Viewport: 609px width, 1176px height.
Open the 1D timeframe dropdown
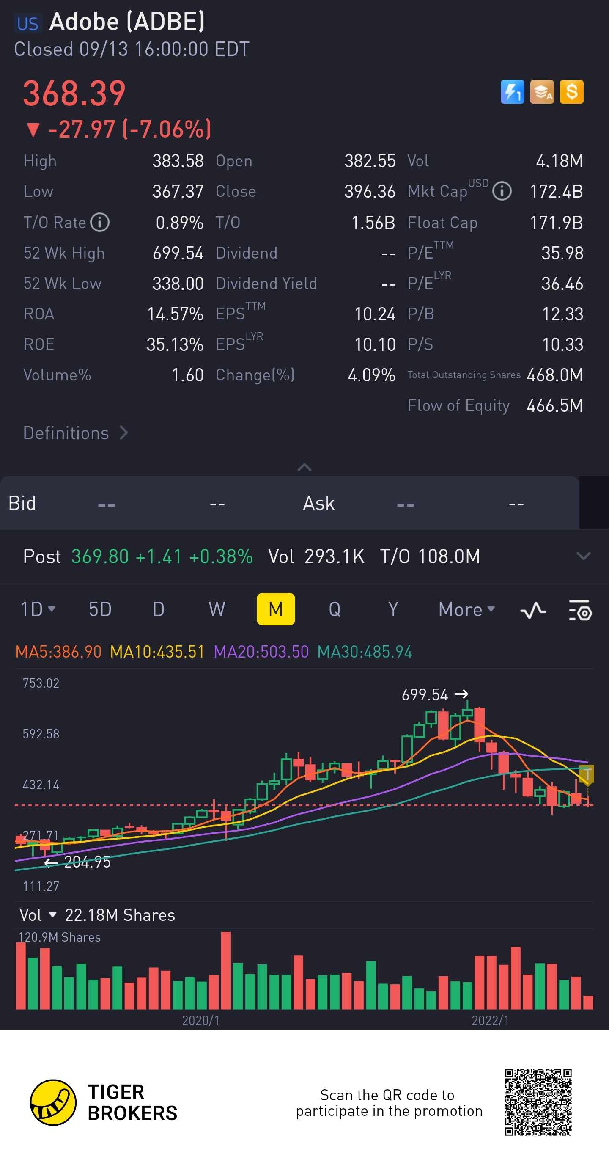click(38, 609)
